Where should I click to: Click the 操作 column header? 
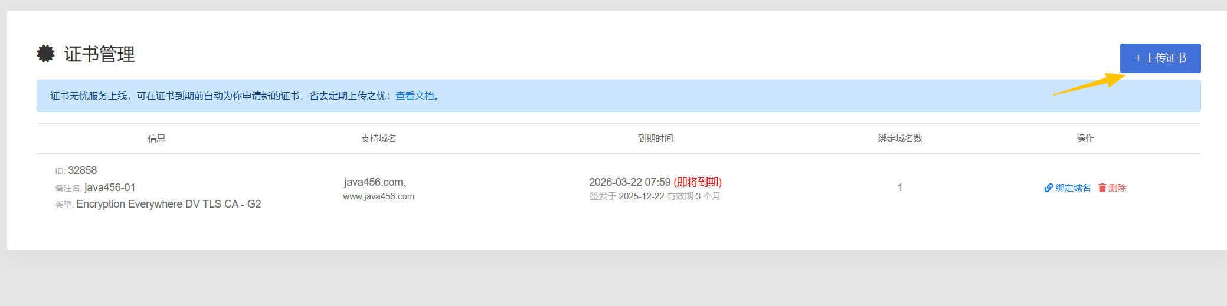1085,139
